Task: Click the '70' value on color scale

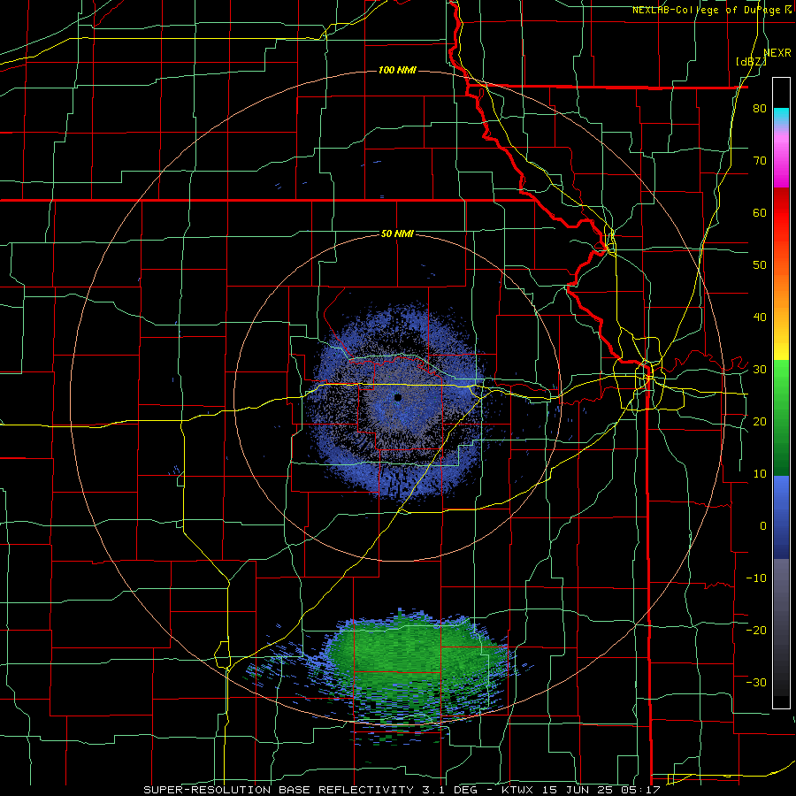Action: click(x=760, y=160)
